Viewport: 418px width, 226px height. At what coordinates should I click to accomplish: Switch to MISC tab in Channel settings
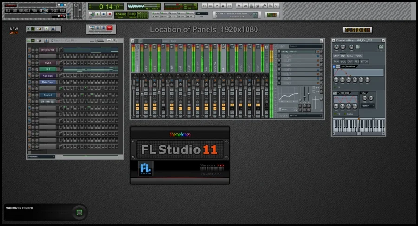pos(350,56)
